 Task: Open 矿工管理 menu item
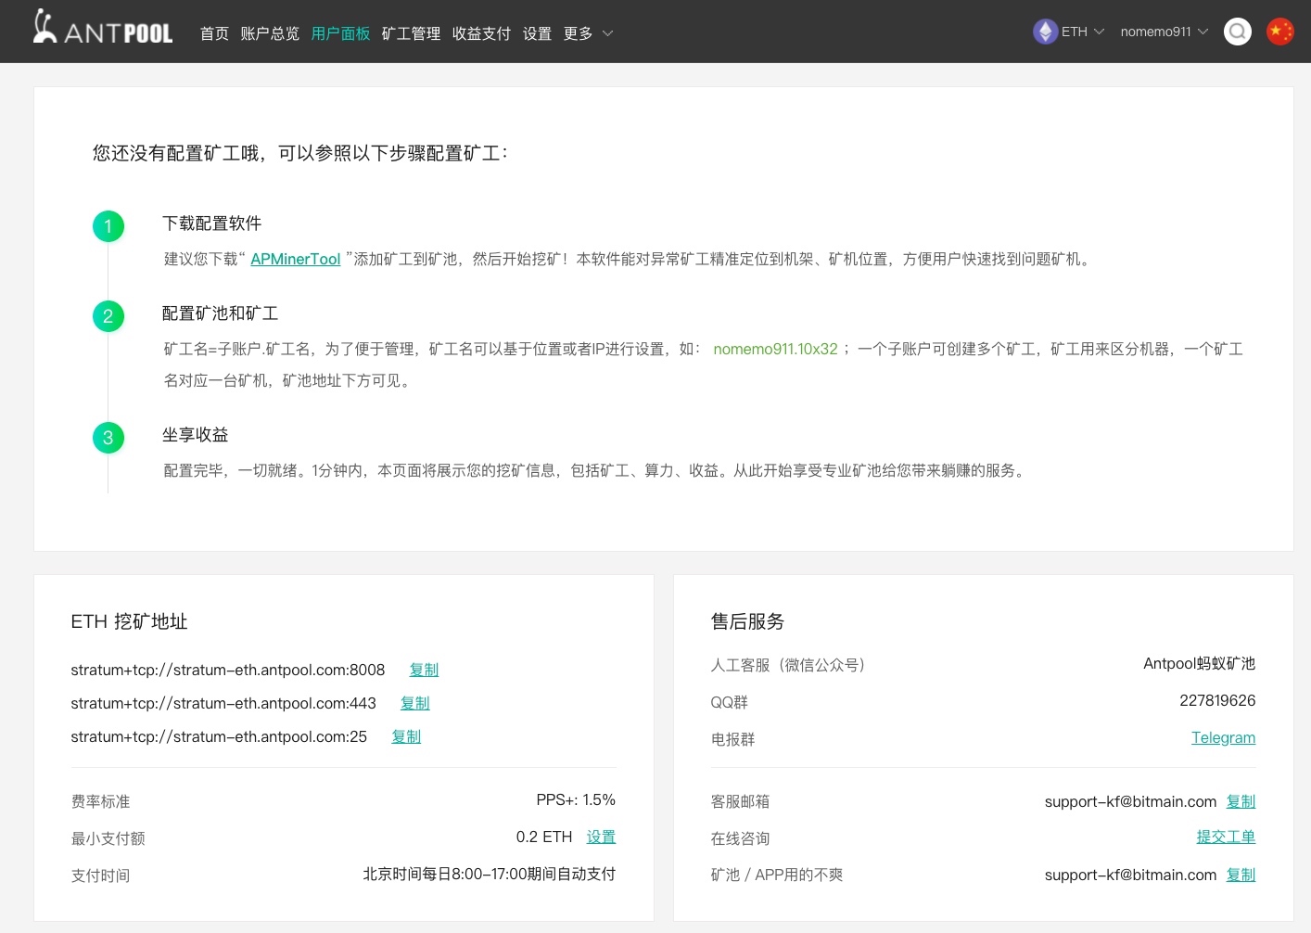pyautogui.click(x=411, y=33)
